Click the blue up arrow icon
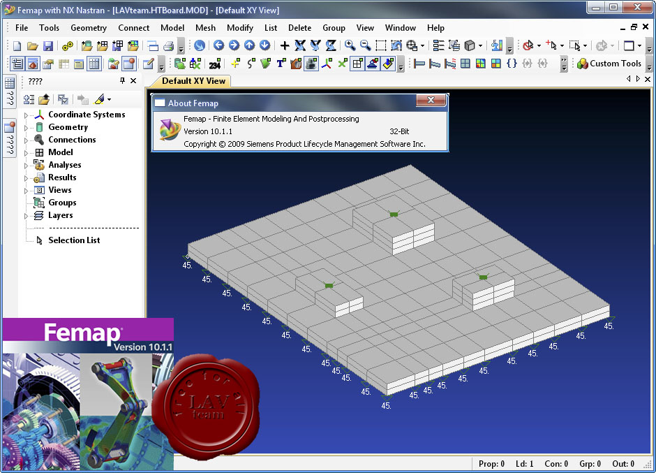 pyautogui.click(x=249, y=45)
